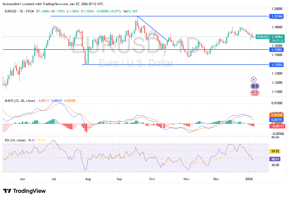Click the TradingView logo at bottom left

[24, 191]
